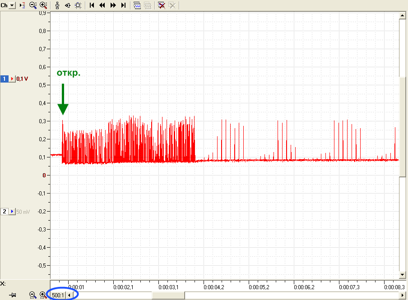Step forward with the fast-forward button
Image resolution: width=408 pixels, height=300 pixels.
click(x=113, y=5)
